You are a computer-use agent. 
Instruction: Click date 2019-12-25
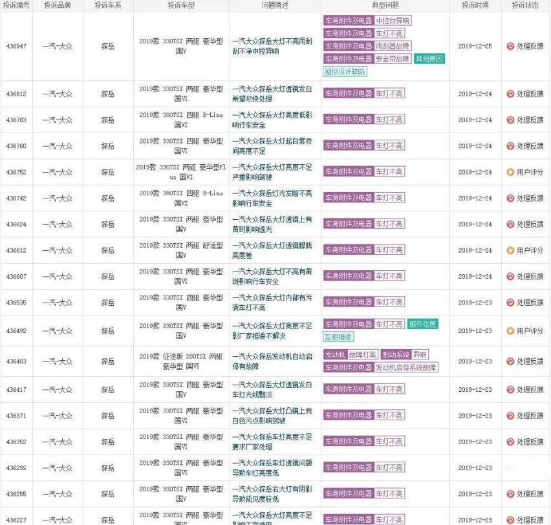(475, 47)
